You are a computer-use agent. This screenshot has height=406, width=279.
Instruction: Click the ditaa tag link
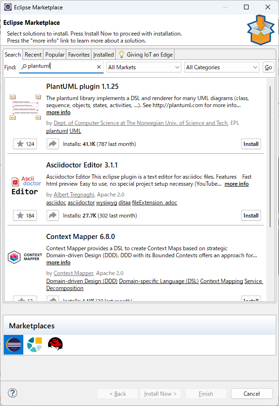[125, 203]
